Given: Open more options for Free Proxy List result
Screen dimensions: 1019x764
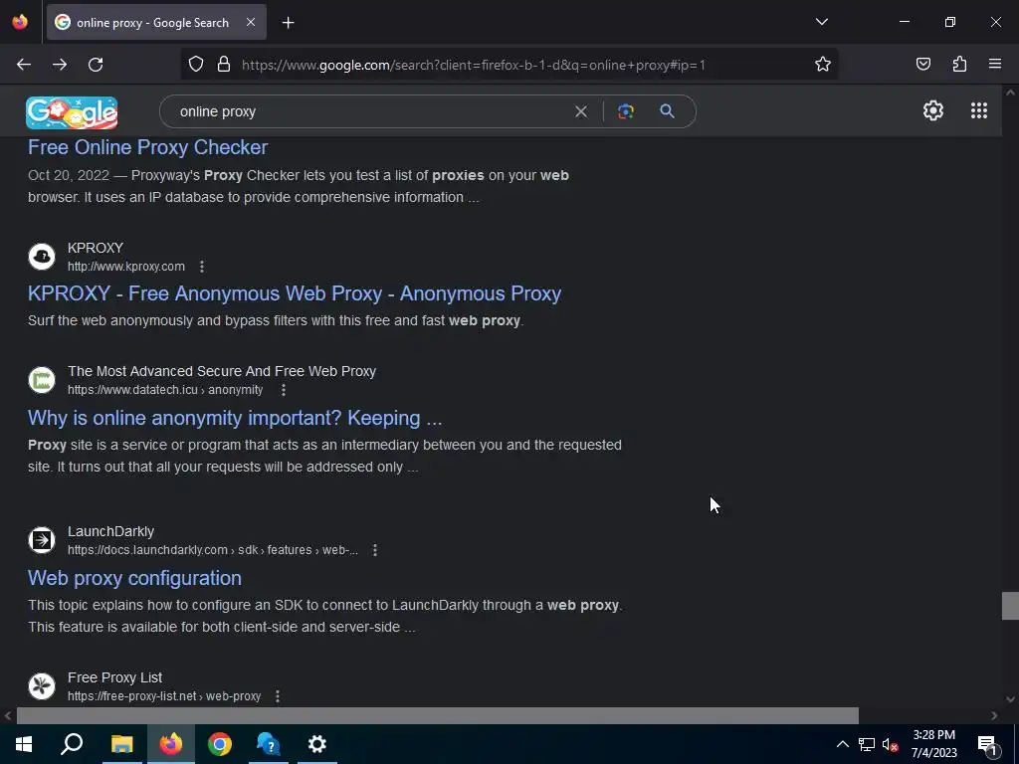Looking at the screenshot, I should click(x=278, y=696).
